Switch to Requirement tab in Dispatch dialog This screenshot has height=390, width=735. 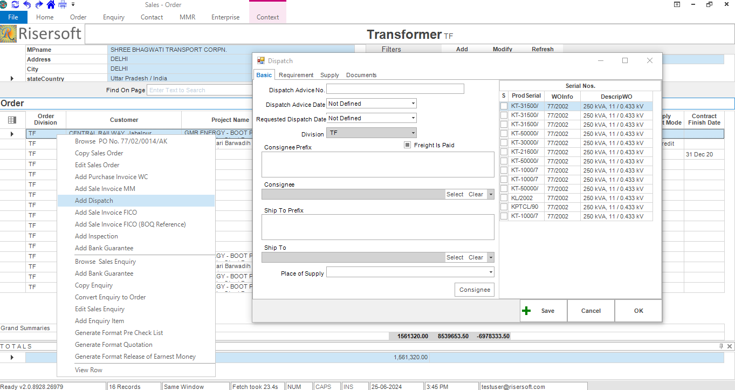[296, 75]
